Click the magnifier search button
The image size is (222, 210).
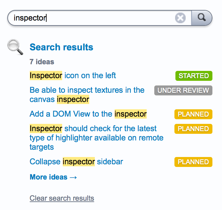click(x=202, y=18)
